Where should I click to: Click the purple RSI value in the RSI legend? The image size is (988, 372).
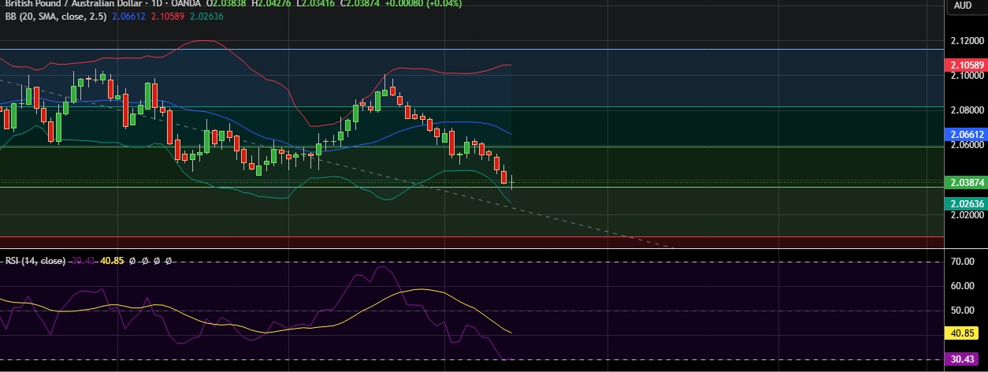81,261
